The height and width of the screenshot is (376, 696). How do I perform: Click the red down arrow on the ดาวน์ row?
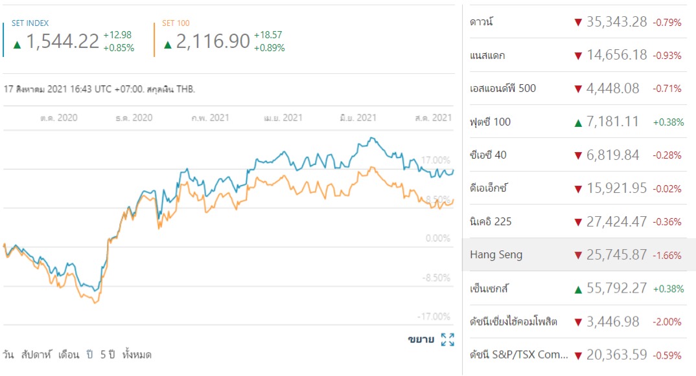[578, 22]
